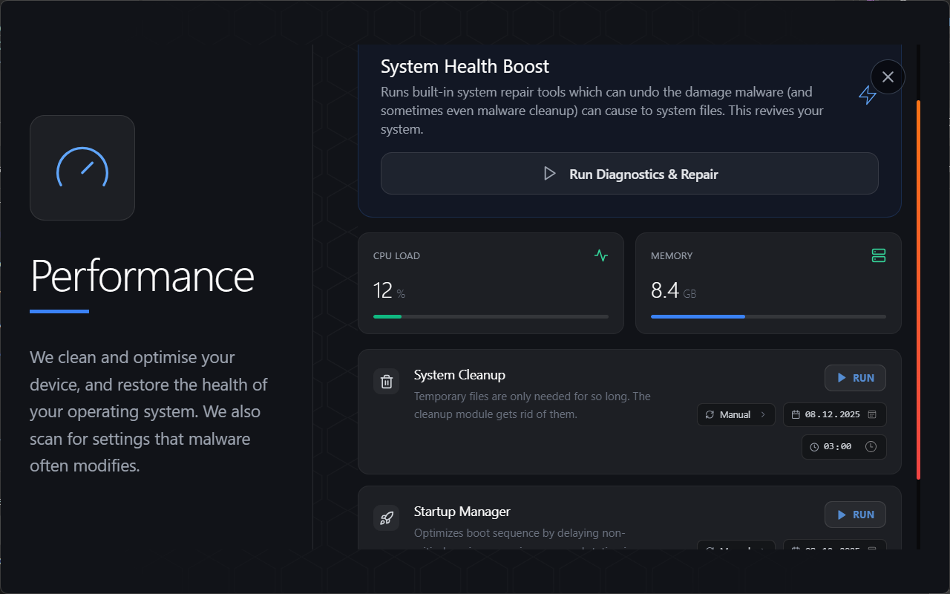This screenshot has width=950, height=594.
Task: Click the Memory usage progress bar
Action: [768, 316]
